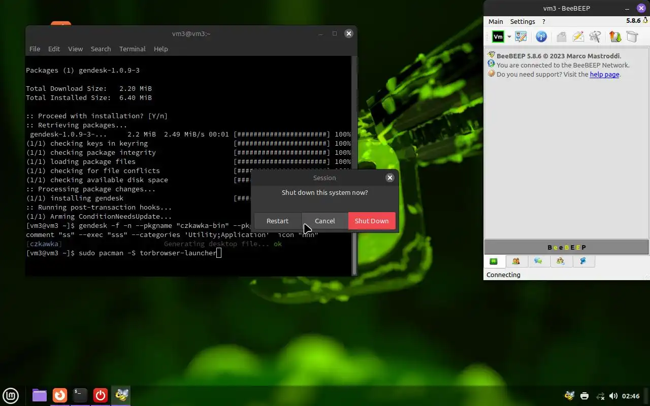
Task: Switch to the users tab in BeeBEEP
Action: coord(516,261)
